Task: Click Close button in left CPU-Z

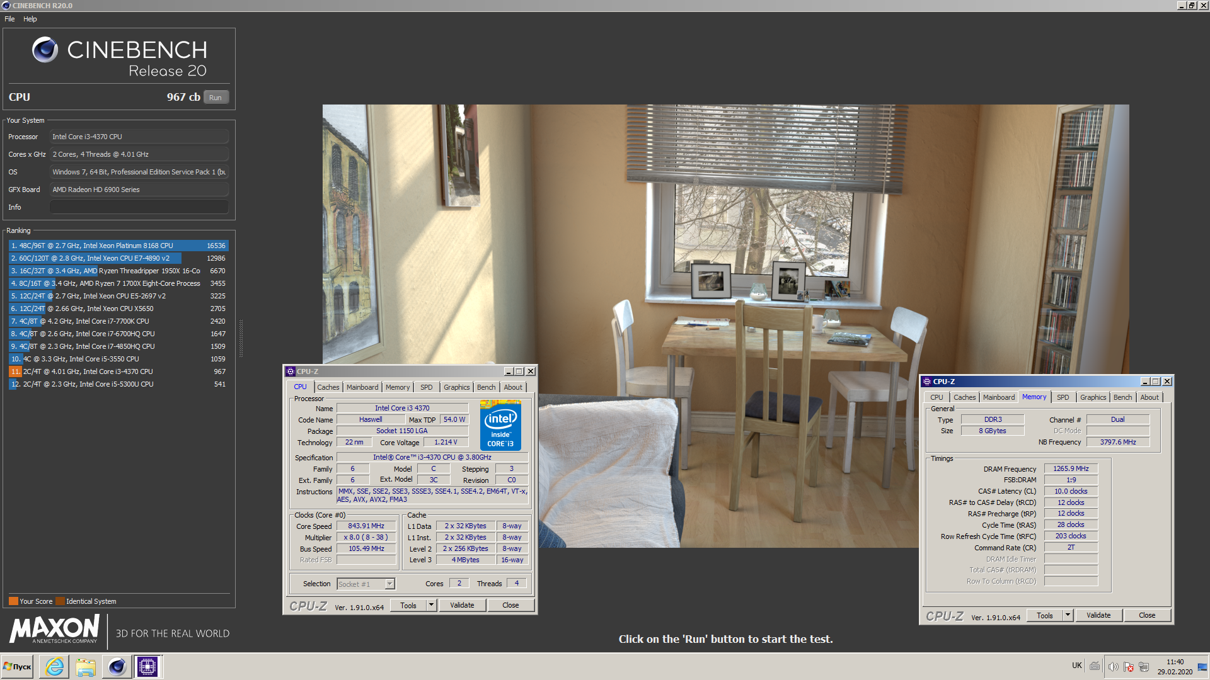Action: (x=511, y=605)
